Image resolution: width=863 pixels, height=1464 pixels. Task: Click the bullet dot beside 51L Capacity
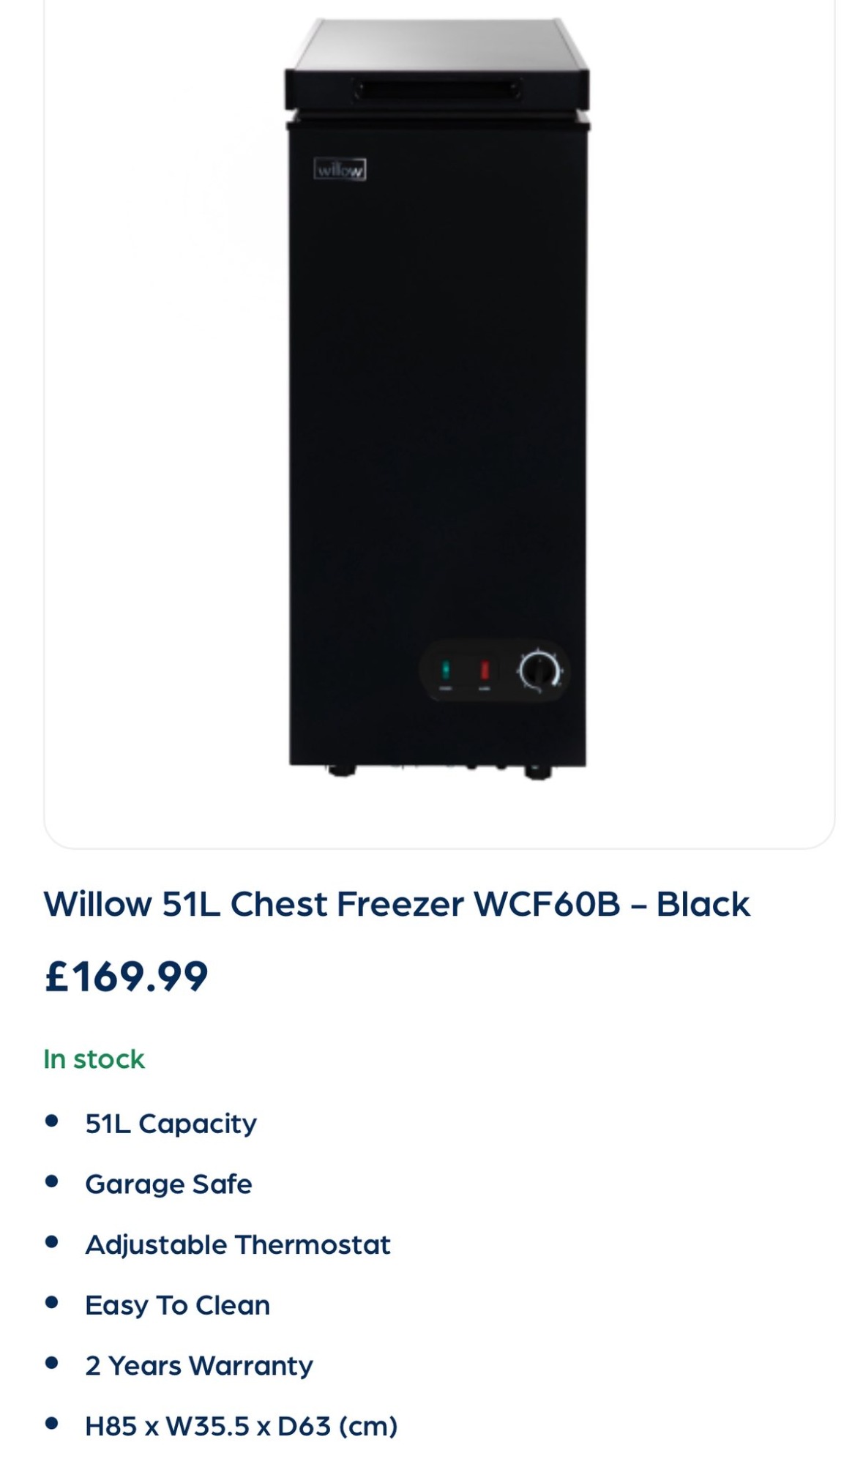pos(51,1121)
